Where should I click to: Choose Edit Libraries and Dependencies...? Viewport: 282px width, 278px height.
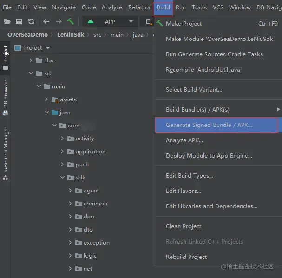(218, 206)
